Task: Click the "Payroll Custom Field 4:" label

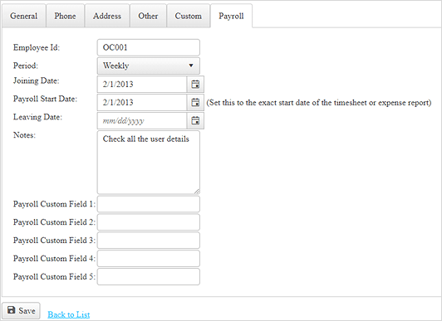Action: click(54, 259)
